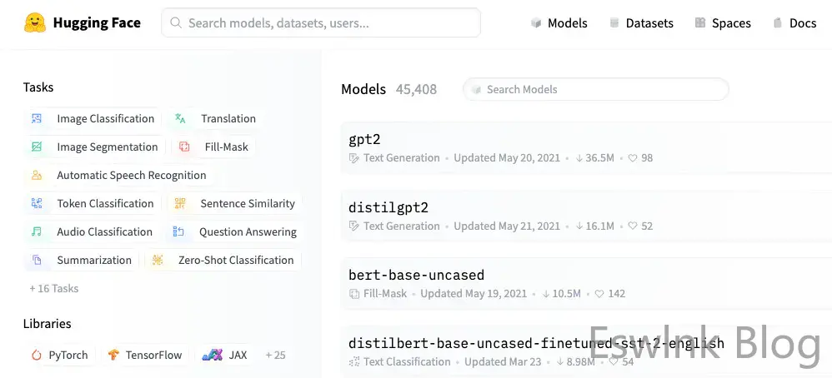The width and height of the screenshot is (832, 378).
Task: Open the bert-base-uncased model link
Action: pyautogui.click(x=416, y=275)
